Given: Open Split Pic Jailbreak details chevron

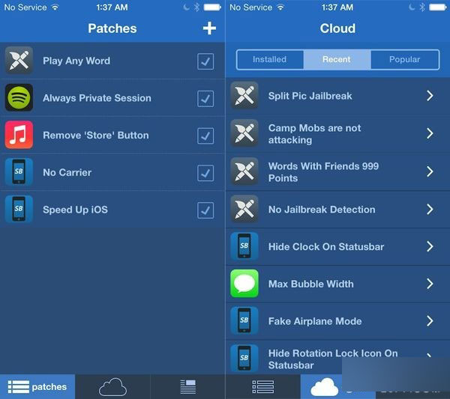Looking at the screenshot, I should tap(430, 96).
